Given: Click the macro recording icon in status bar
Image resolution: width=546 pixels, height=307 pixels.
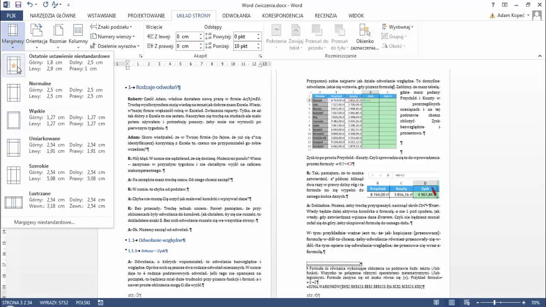Looking at the screenshot, I should click(x=102, y=303).
